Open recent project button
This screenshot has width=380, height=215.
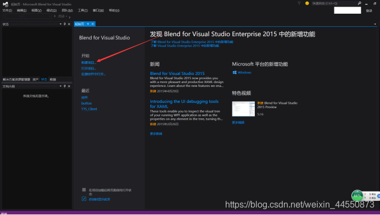[86, 103]
